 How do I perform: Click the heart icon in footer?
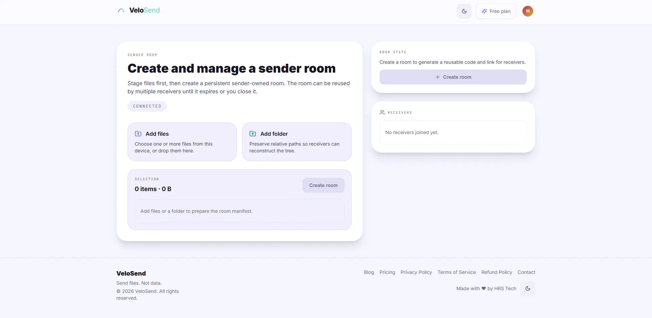click(484, 288)
